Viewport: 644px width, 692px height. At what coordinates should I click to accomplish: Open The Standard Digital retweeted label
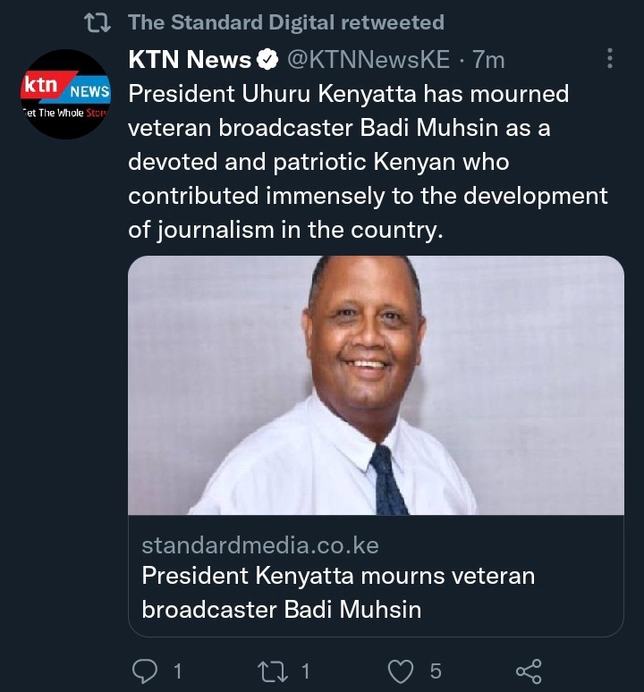(x=286, y=22)
